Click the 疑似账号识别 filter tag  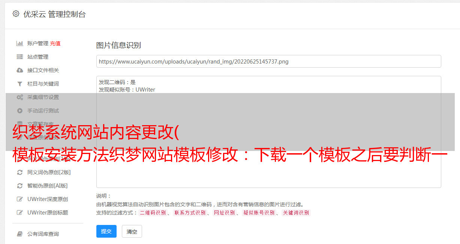(259, 213)
